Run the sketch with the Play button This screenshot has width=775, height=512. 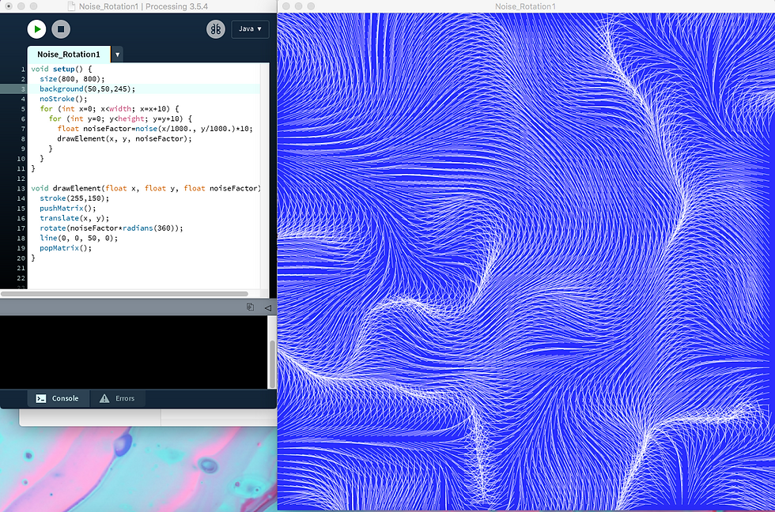point(36,29)
